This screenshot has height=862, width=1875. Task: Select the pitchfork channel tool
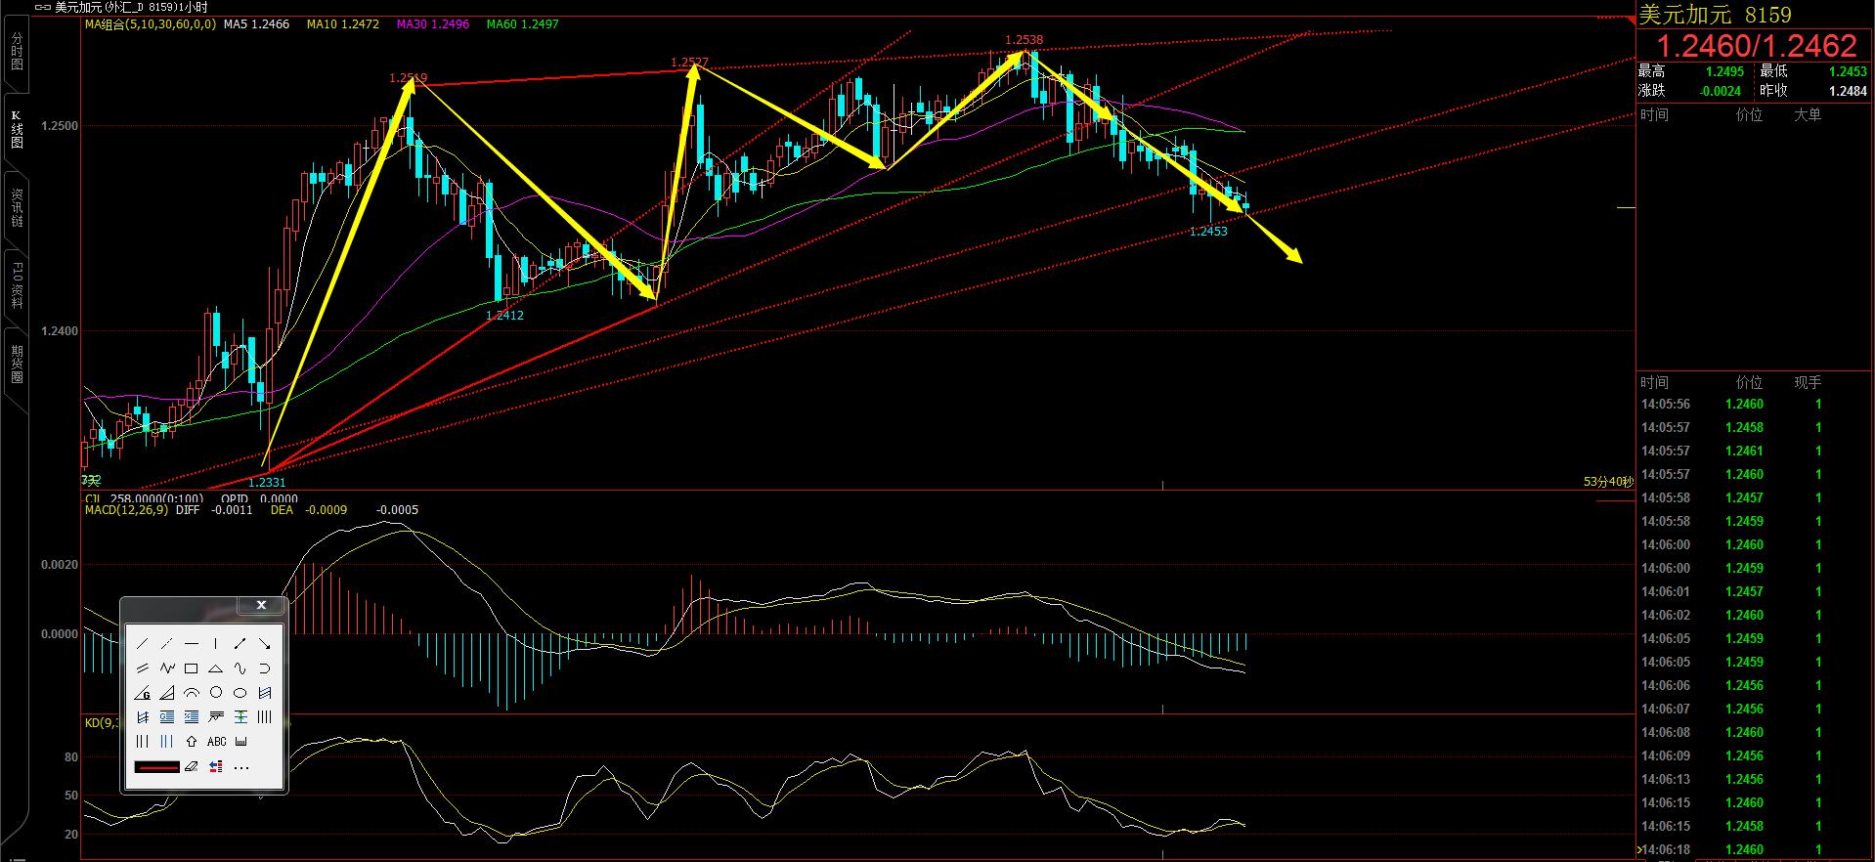pos(143,717)
